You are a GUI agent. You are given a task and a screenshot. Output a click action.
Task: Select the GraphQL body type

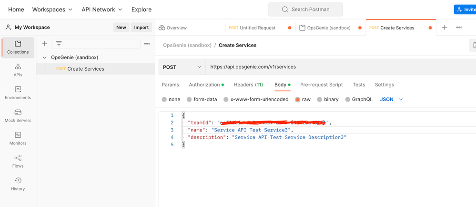click(347, 99)
